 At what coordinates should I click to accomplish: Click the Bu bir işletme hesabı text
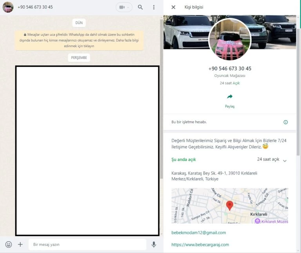coord(189,122)
